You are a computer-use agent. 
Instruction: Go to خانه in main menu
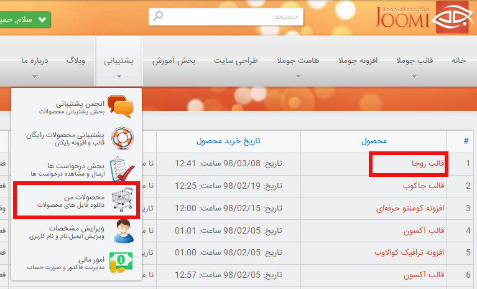pos(458,60)
